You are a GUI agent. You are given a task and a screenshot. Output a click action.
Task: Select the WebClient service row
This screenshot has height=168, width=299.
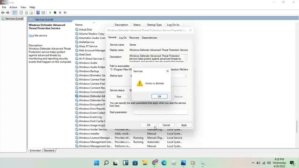point(85,55)
